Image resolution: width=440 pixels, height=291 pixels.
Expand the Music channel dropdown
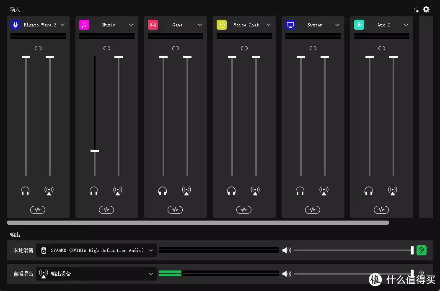131,25
